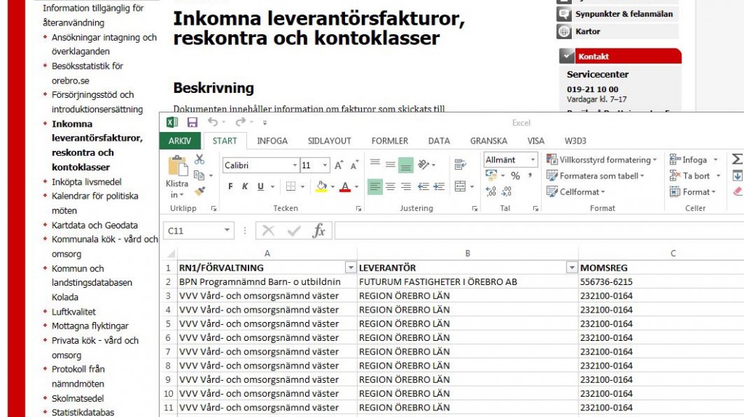The width and height of the screenshot is (744, 417).
Task: Open Inköpta livsmedel link in sidebar
Action: coord(86,181)
